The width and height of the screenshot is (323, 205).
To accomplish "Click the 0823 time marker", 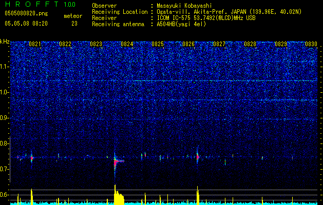I will 96,44.
